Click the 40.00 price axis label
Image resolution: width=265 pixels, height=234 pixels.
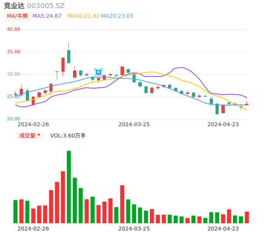coord(14,29)
